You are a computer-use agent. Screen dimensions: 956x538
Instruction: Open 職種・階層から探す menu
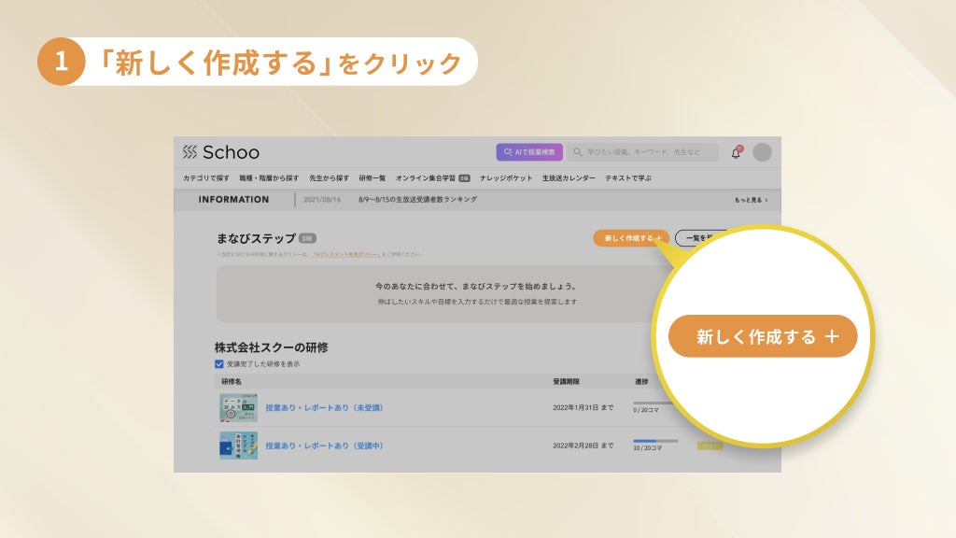pyautogui.click(x=269, y=178)
